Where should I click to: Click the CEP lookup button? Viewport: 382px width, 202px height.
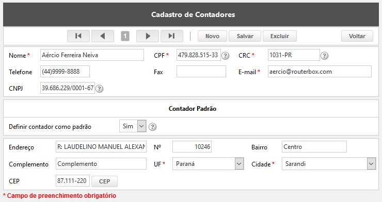pos(104,181)
